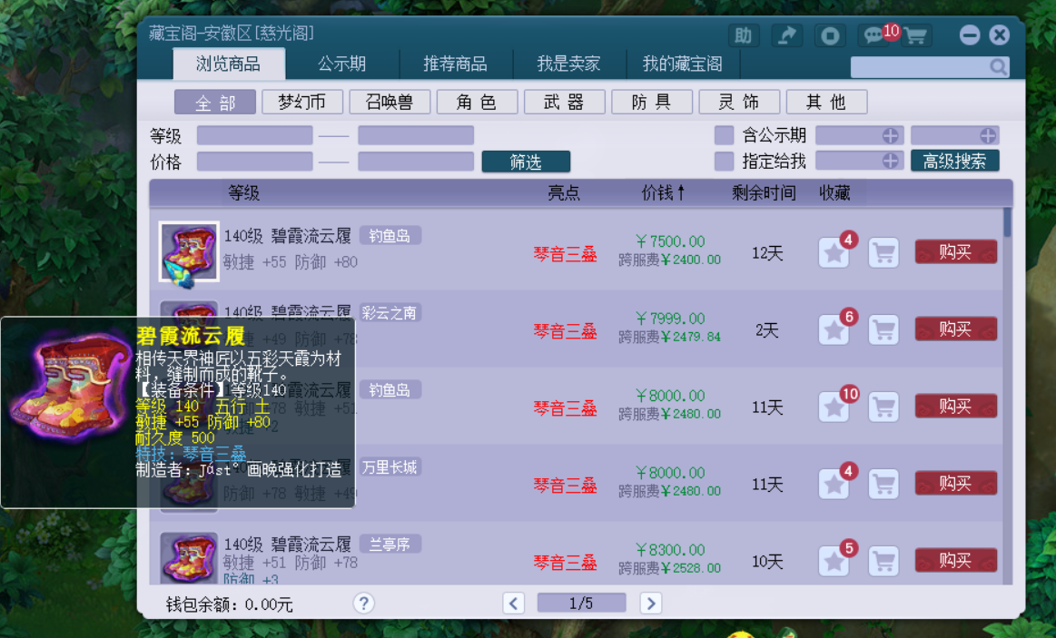Expand first plus selector beside 含公示期
This screenshot has height=638, width=1056.
point(891,135)
